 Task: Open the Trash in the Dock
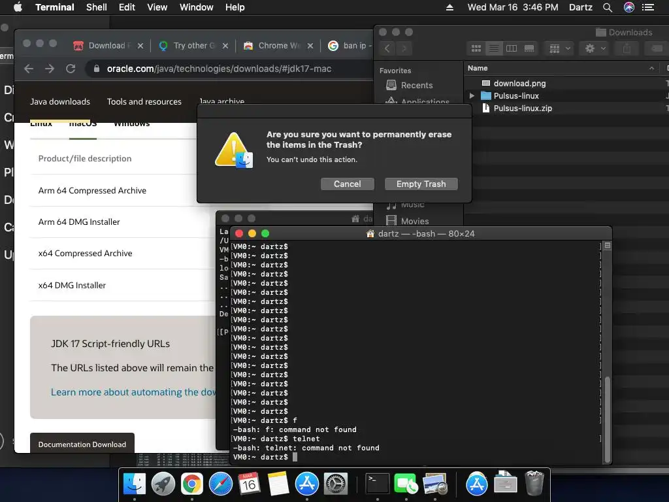tap(534, 483)
